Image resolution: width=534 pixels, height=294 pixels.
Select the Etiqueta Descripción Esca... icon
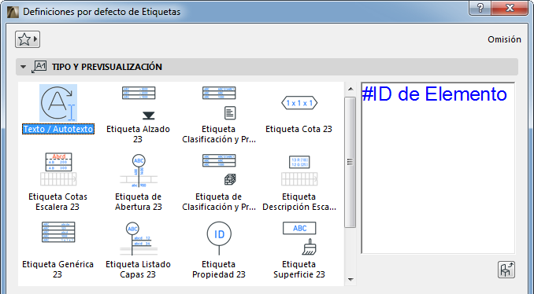click(299, 171)
